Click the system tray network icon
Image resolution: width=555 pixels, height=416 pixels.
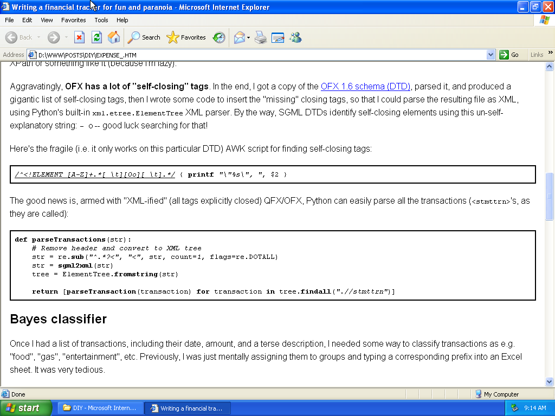pos(514,408)
